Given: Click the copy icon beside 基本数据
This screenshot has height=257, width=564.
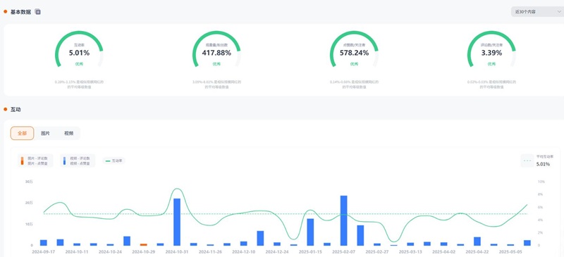Looking at the screenshot, I should coord(38,12).
